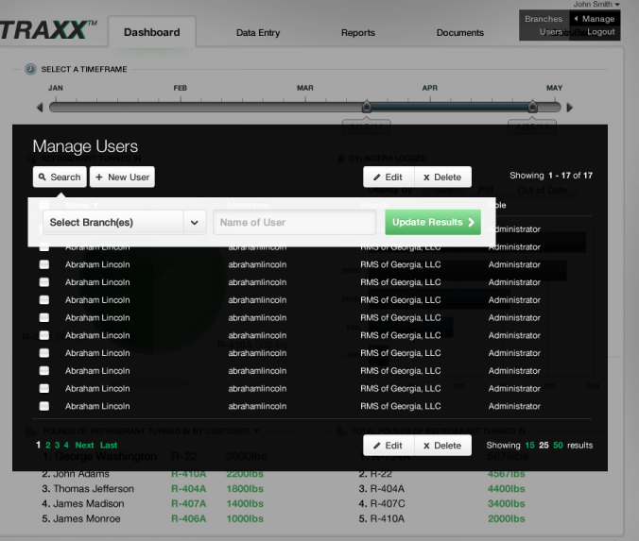Image resolution: width=639 pixels, height=541 pixels.
Task: Click the right arrow of the timeline
Action: coord(569,108)
